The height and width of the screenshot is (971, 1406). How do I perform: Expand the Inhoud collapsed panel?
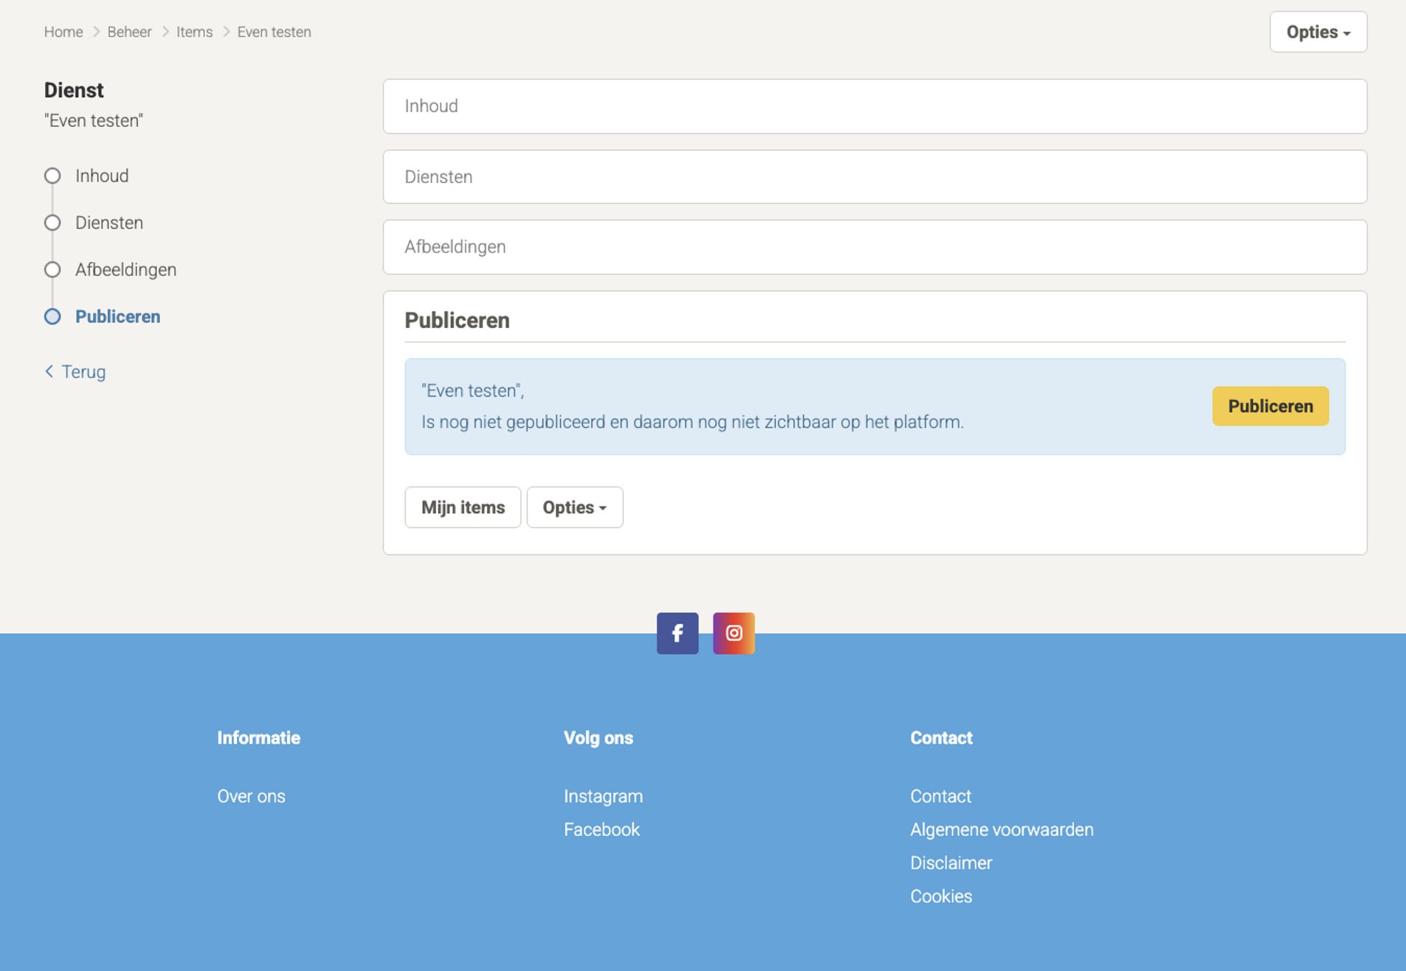tap(874, 106)
